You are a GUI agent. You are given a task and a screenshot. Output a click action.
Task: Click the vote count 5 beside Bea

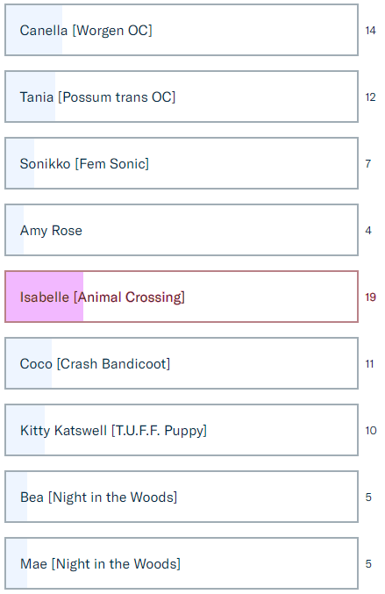[x=368, y=497]
